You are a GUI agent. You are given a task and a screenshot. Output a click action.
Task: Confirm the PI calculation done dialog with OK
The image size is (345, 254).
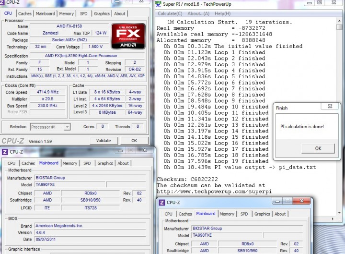pyautogui.click(x=318, y=148)
